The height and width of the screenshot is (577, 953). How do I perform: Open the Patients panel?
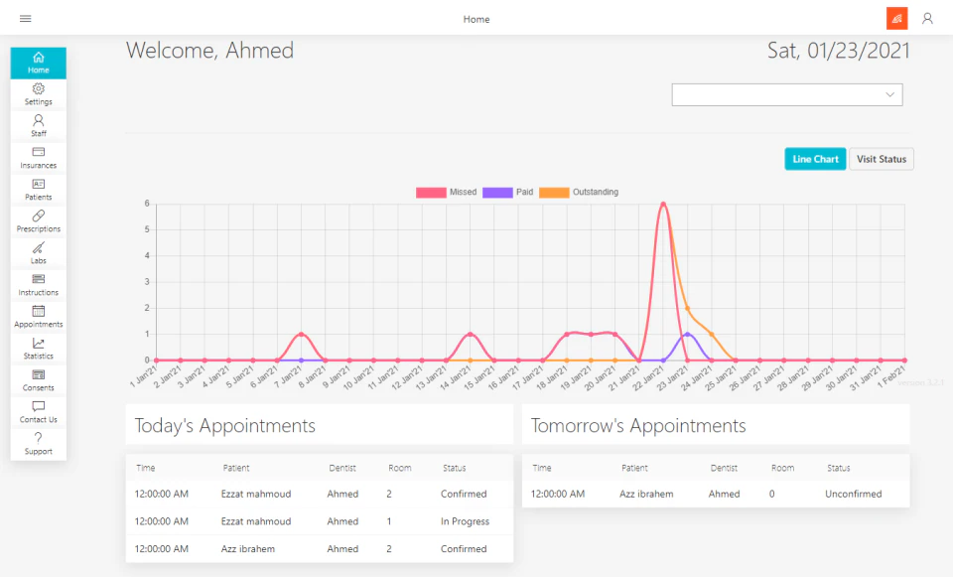click(x=38, y=189)
